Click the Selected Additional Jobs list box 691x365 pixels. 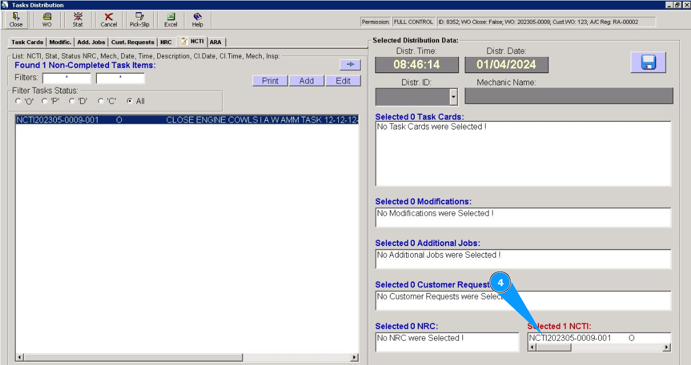(x=523, y=259)
